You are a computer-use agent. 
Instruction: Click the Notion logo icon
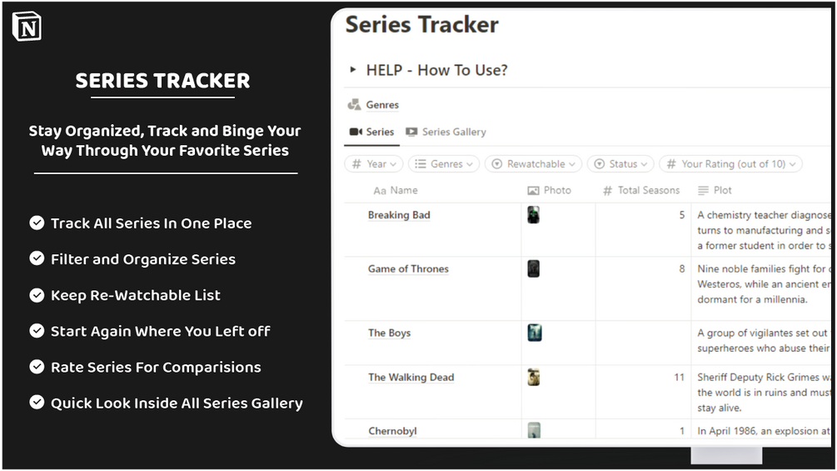(27, 26)
